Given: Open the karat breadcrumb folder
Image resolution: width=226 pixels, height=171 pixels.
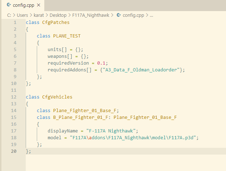Looking at the screenshot, I should tap(39, 15).
